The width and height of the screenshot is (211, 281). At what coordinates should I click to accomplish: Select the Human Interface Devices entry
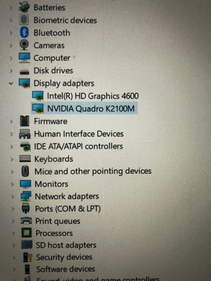click(79, 134)
